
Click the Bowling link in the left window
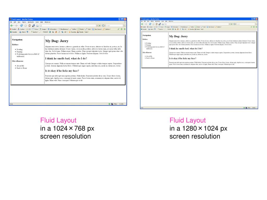20,49
